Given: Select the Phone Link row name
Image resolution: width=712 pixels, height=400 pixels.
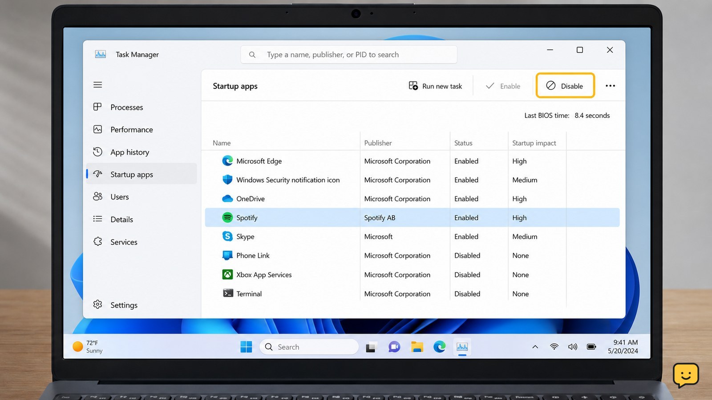Looking at the screenshot, I should 253,256.
